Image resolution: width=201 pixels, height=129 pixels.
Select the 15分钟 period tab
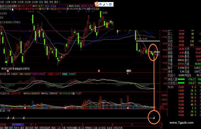pos(20,2)
